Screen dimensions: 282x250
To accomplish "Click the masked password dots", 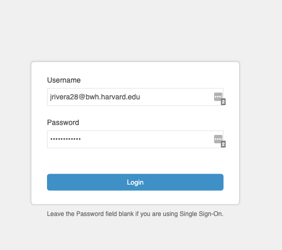I will pos(65,139).
